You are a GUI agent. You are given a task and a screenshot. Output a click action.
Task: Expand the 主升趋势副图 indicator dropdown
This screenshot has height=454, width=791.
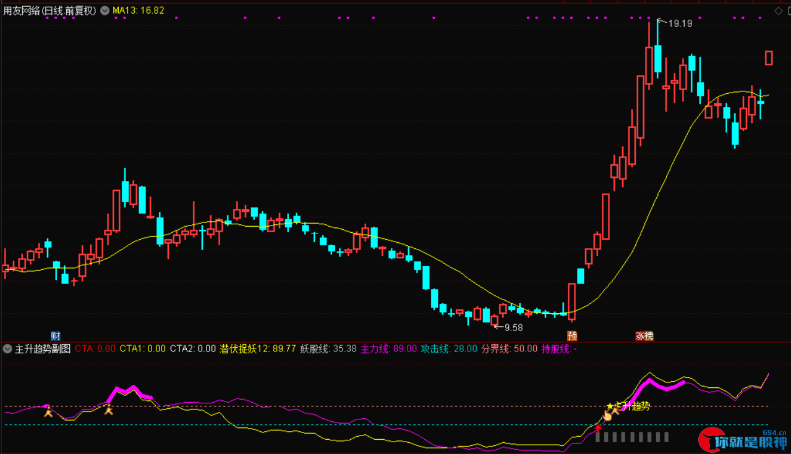(x=7, y=348)
